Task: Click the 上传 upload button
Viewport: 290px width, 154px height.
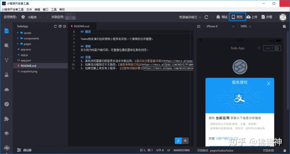Action: pyautogui.click(x=252, y=17)
